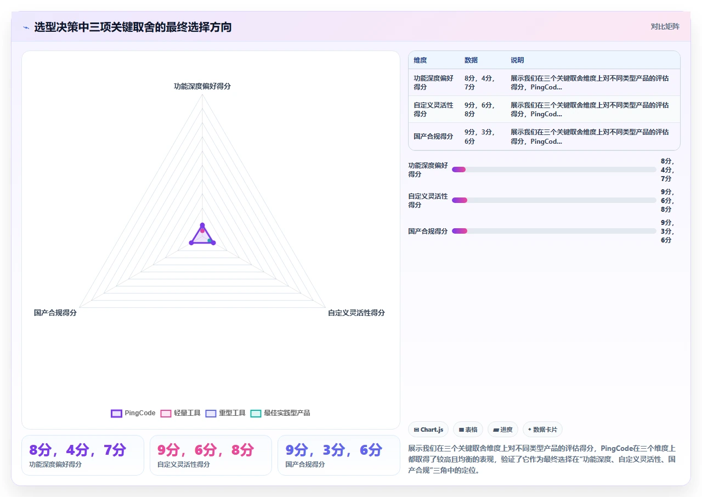Image resolution: width=702 pixels, height=497 pixels.
Task: Select the 功能深度偏好得分 table row cell
Action: click(433, 82)
